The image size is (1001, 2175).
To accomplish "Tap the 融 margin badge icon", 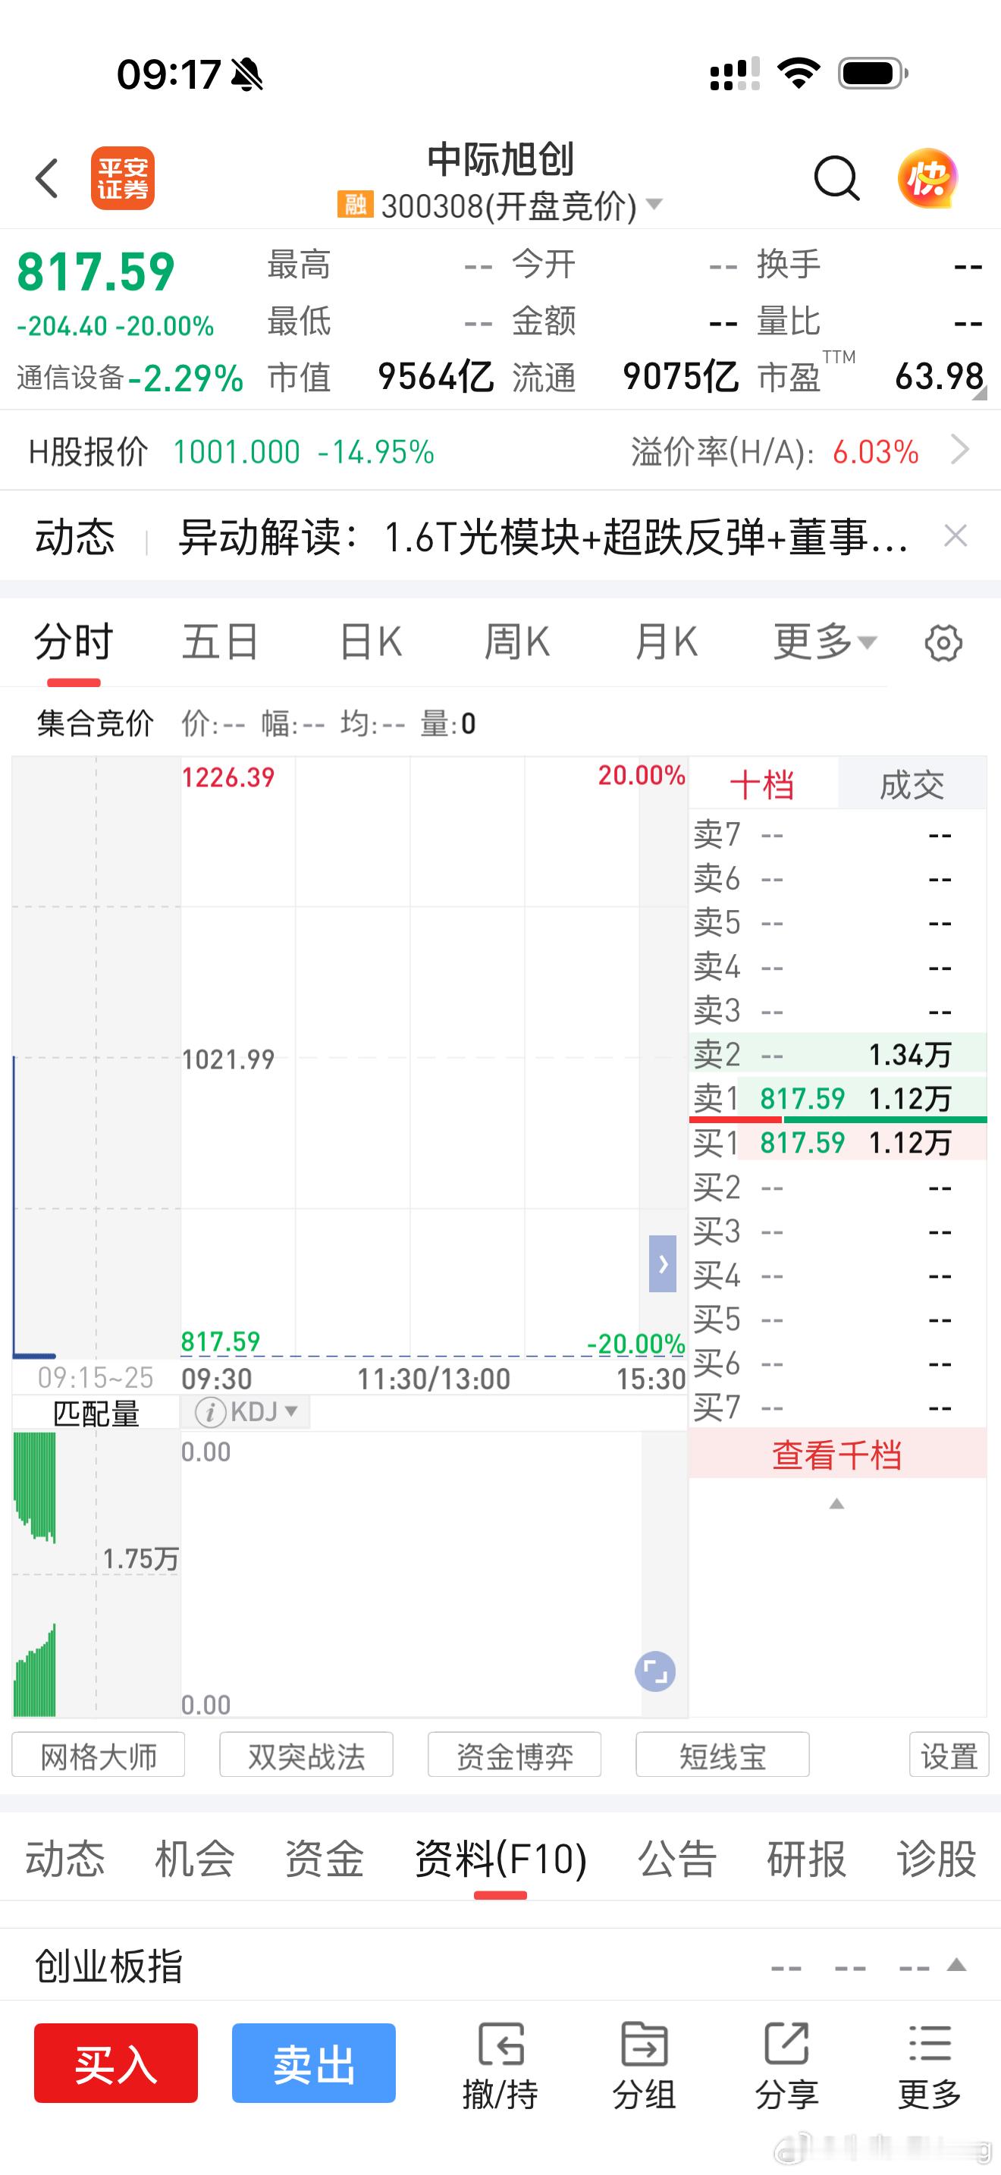I will [x=356, y=204].
